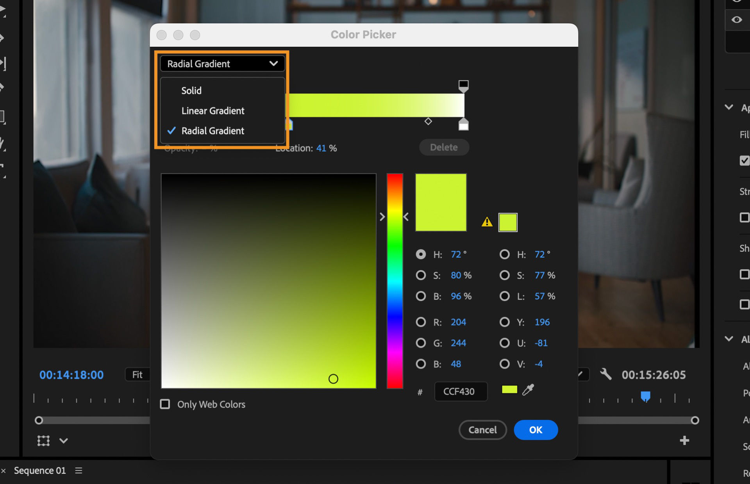Screen dimensions: 750x484
Task: Click inside the CCF430 hex input field
Action: [x=461, y=391]
